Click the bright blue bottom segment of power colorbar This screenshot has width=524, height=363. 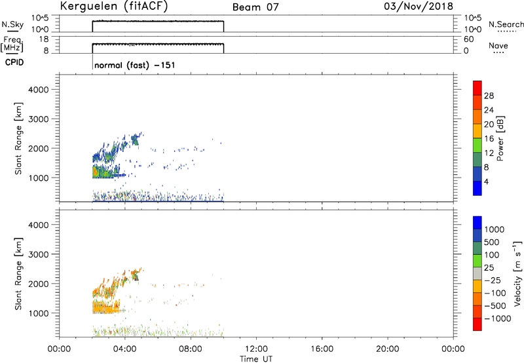[x=477, y=188]
